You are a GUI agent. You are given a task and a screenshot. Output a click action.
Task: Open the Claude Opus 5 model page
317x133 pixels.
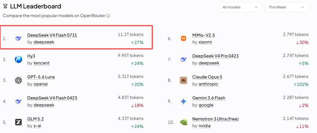point(207,77)
